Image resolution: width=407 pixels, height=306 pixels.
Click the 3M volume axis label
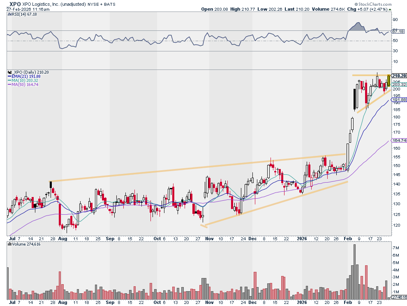(x=396, y=277)
